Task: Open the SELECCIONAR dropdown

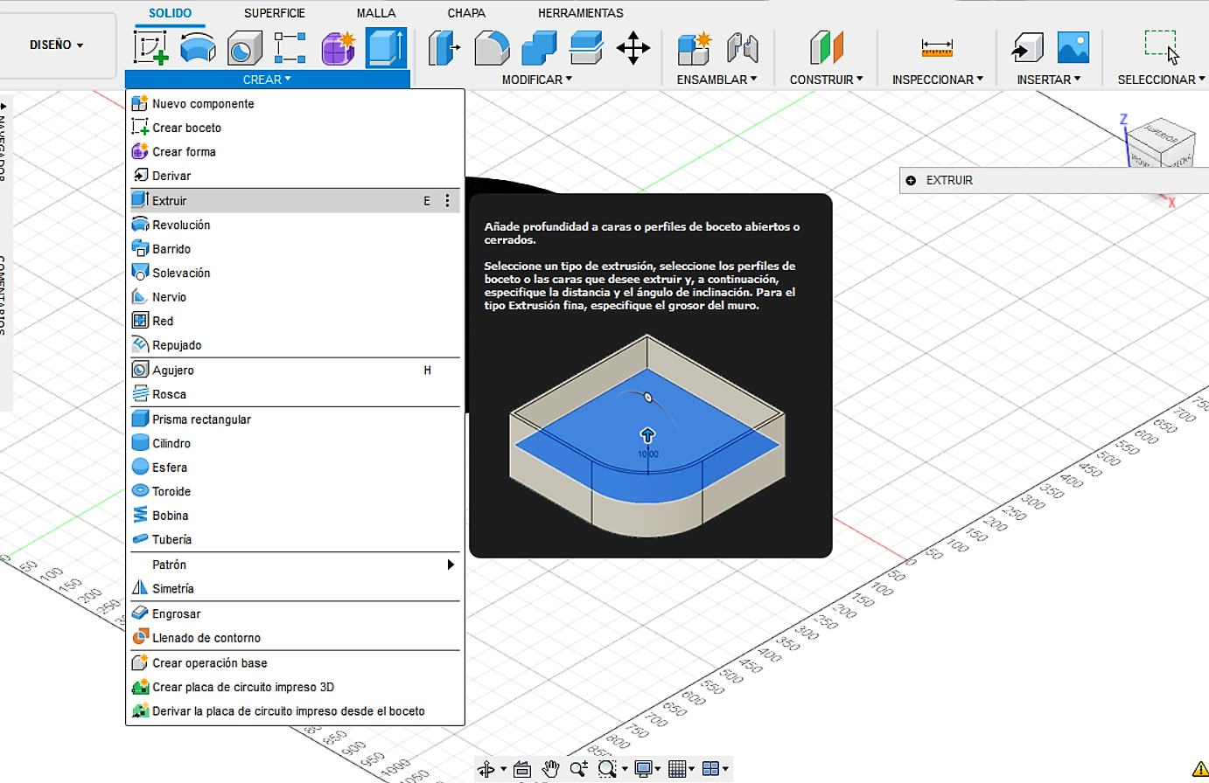Action: pyautogui.click(x=1161, y=80)
